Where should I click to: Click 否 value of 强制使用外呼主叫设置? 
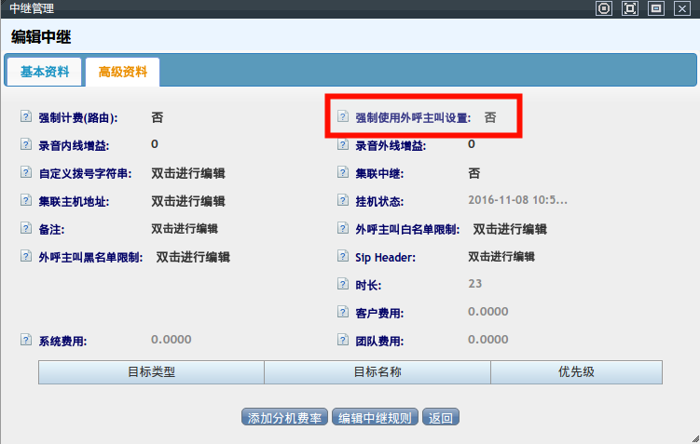pyautogui.click(x=489, y=118)
